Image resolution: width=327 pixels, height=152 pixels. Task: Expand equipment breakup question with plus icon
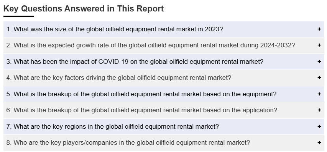click(319, 94)
